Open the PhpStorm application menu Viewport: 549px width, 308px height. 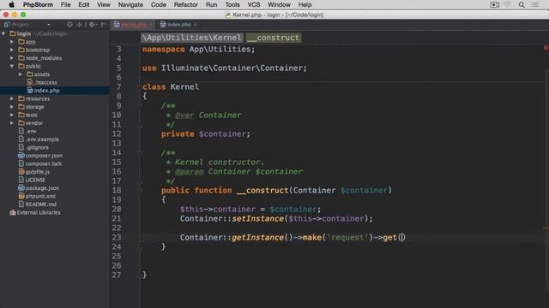coord(38,4)
